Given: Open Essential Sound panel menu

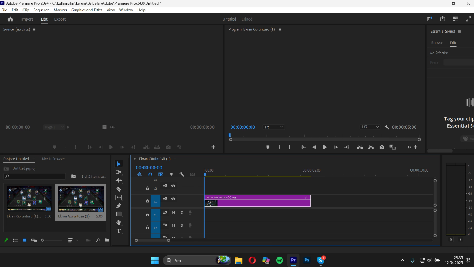Looking at the screenshot, I should point(460,32).
